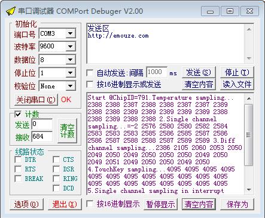265x218 pixels.
Task: Click 清空内容 button under the send area
Action: pos(199,84)
